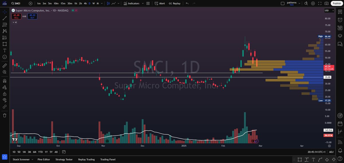344x163 pixels.
Task: Open chart settings hexagon icon
Action: (x=313, y=3)
